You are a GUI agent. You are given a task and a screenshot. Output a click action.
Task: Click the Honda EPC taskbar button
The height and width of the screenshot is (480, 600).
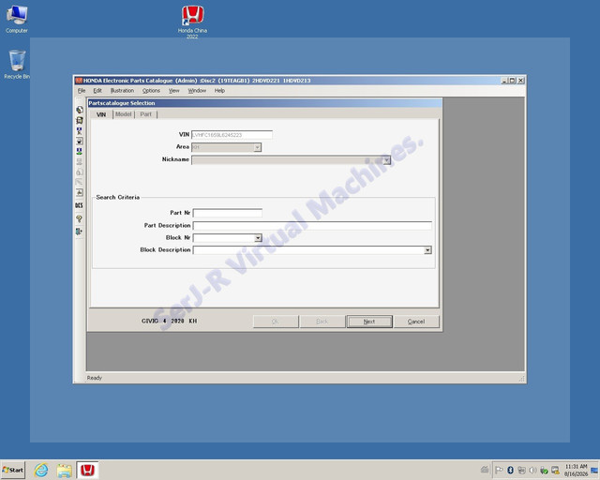click(87, 470)
